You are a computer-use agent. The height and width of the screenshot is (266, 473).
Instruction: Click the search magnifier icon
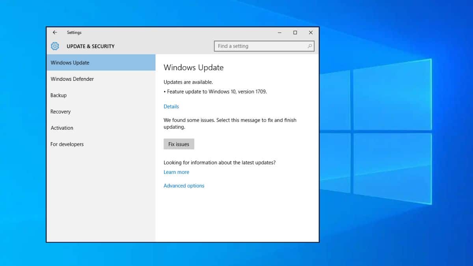[309, 46]
